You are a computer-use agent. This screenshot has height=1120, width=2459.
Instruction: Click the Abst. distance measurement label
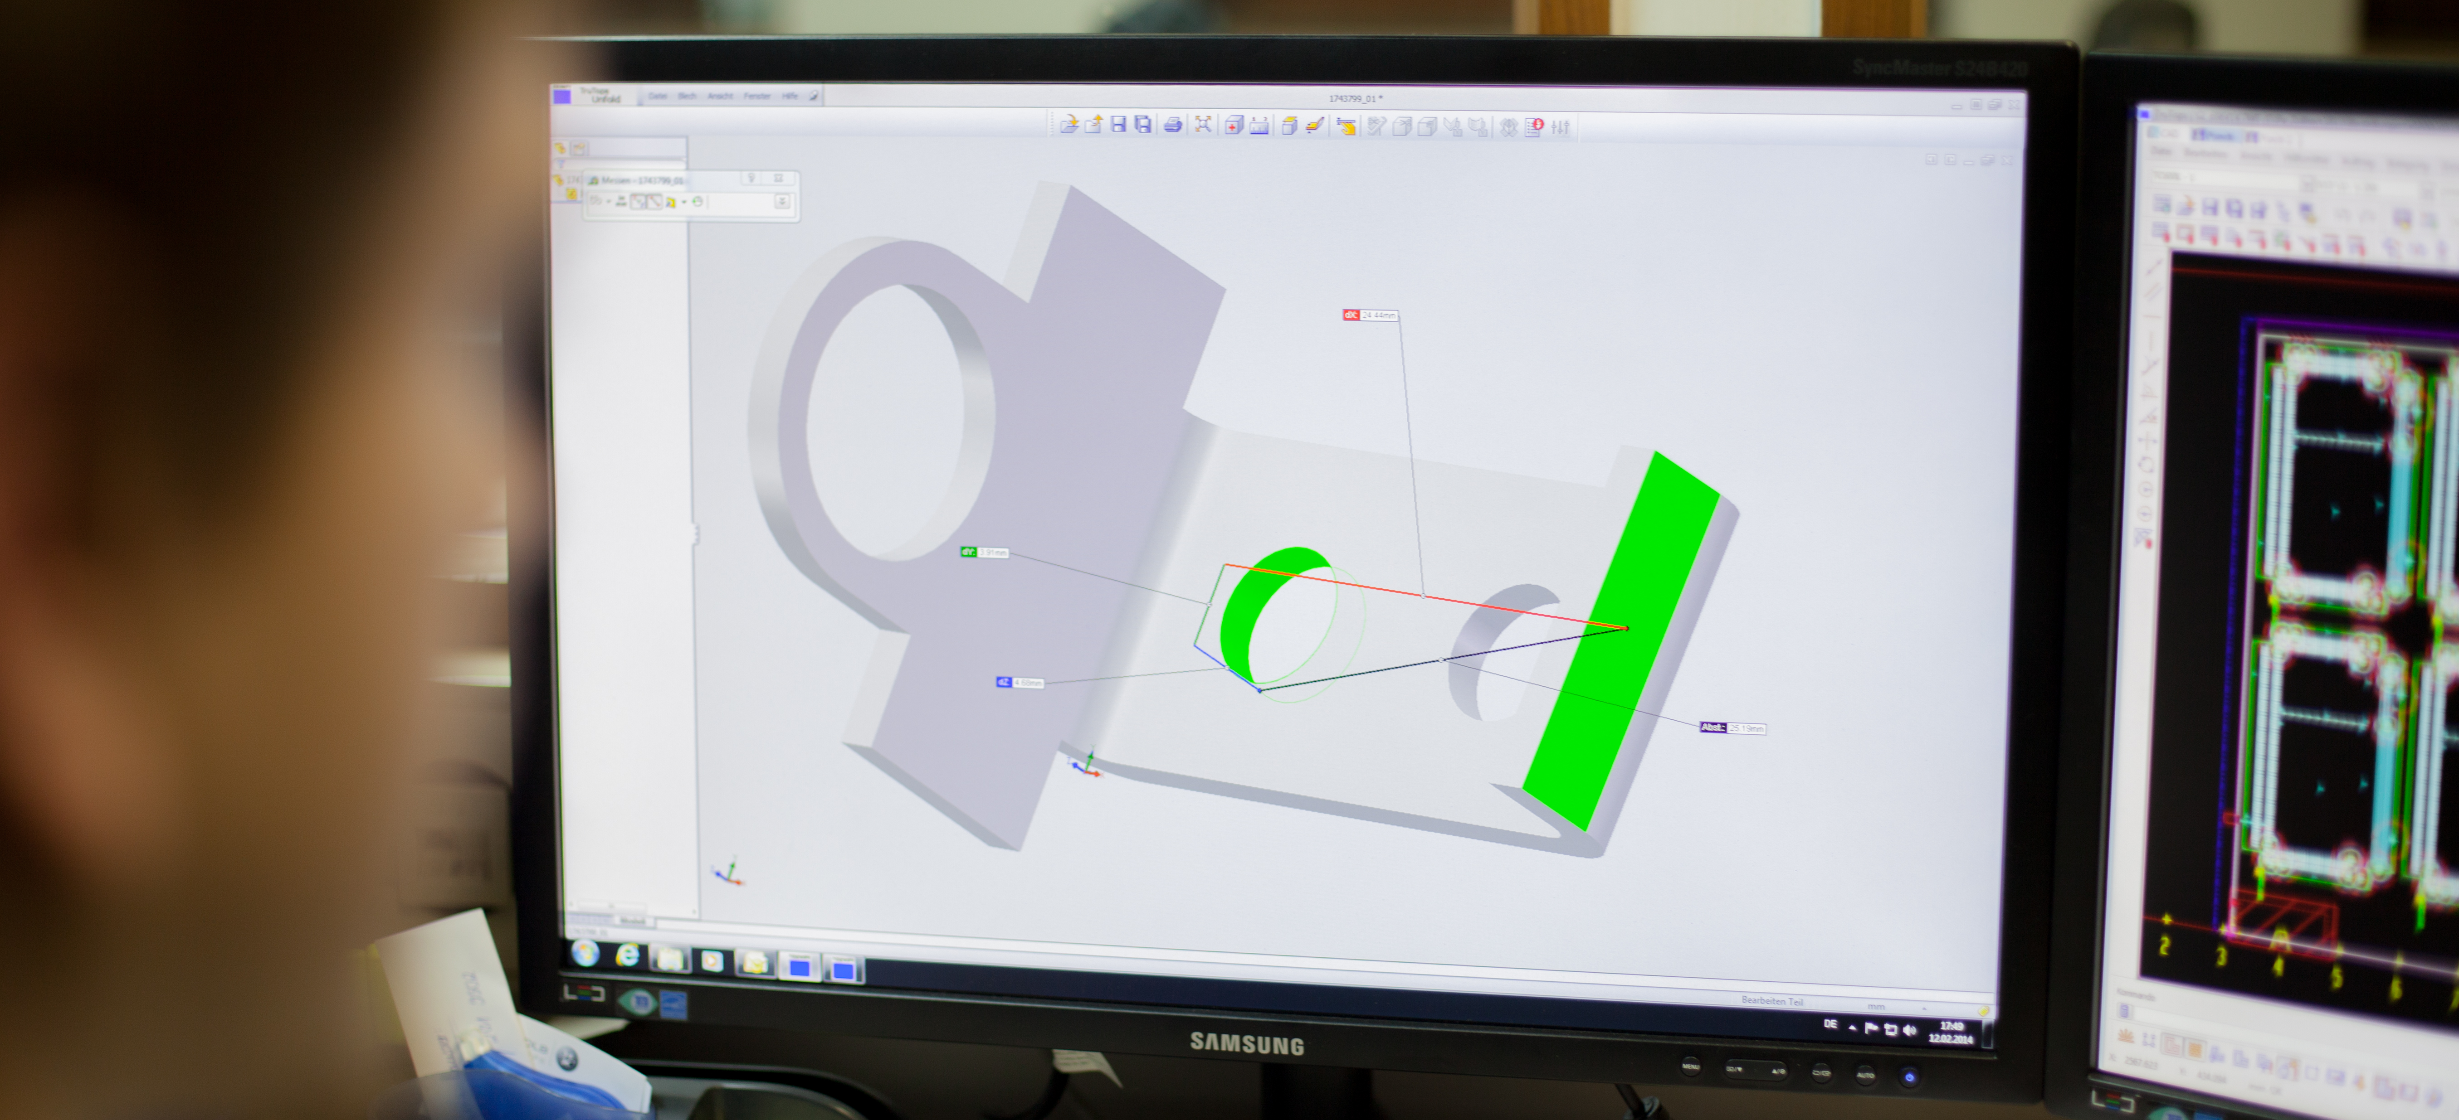1732,728
